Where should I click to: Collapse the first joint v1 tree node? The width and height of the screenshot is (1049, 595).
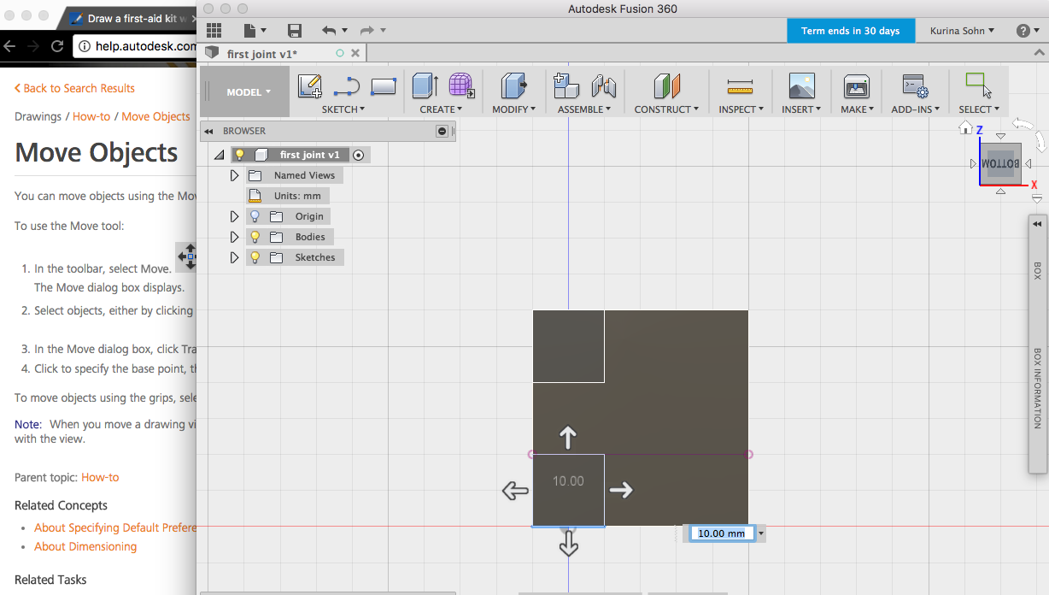[220, 155]
